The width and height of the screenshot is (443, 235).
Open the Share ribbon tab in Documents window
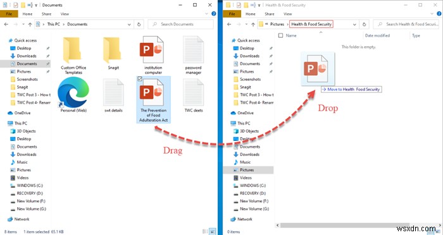46,14
